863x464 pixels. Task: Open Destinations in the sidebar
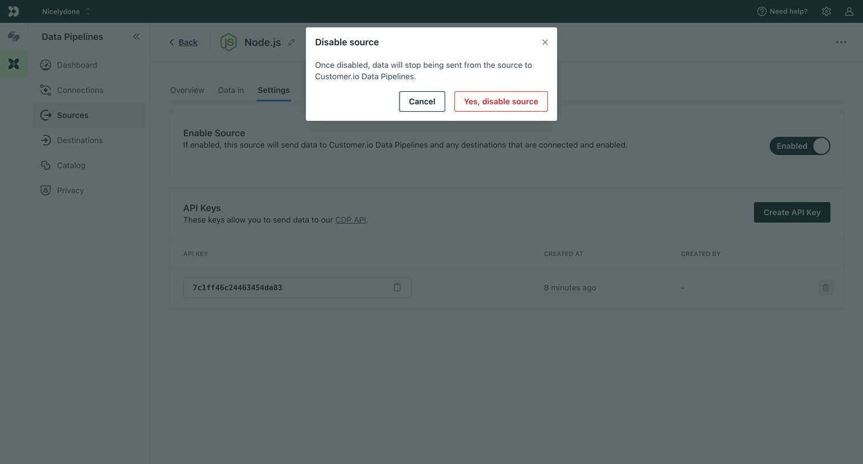pyautogui.click(x=89, y=140)
